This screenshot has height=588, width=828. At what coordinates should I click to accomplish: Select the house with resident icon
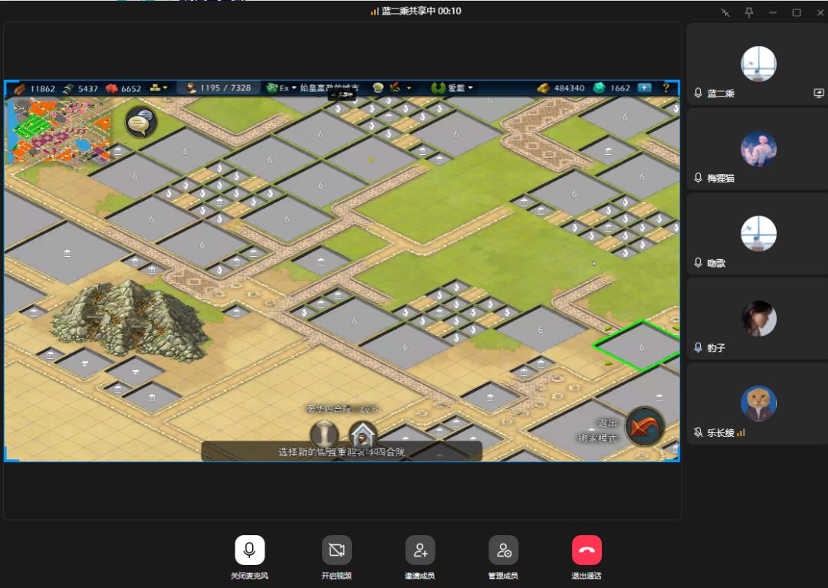[x=363, y=435]
